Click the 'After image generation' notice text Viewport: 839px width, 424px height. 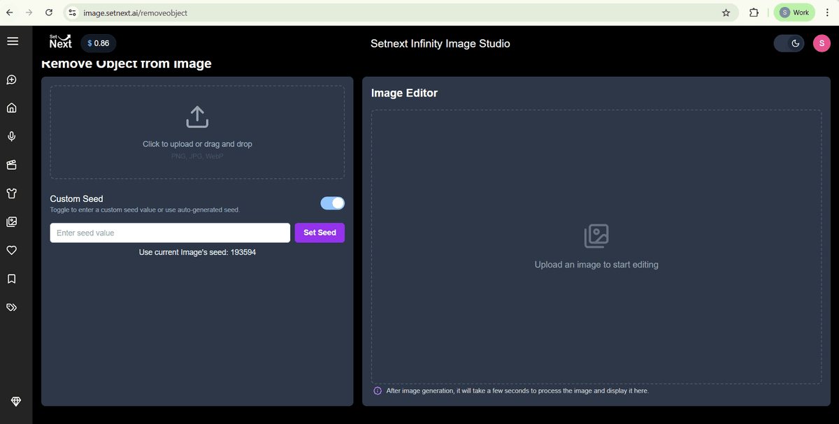click(x=517, y=391)
